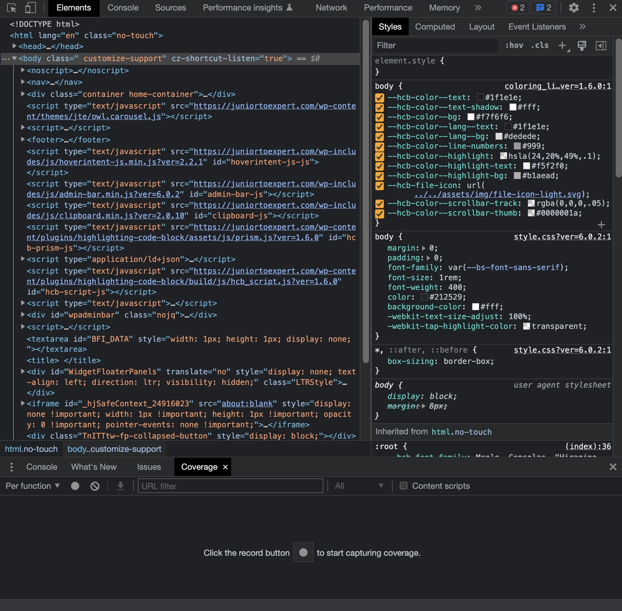Focus the Styles Filter input
Screen dimensions: 622x611
436,46
